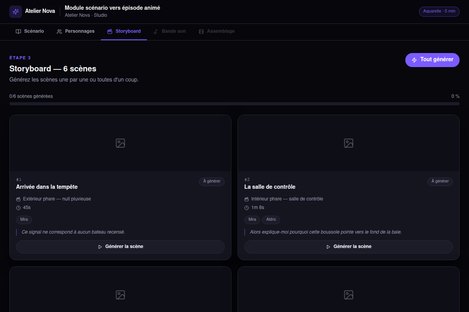Click the music note icon beside Bande son

click(x=156, y=31)
